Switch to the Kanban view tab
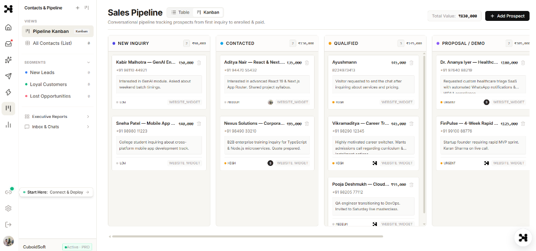Screen dimensions: 536x251 (208, 12)
